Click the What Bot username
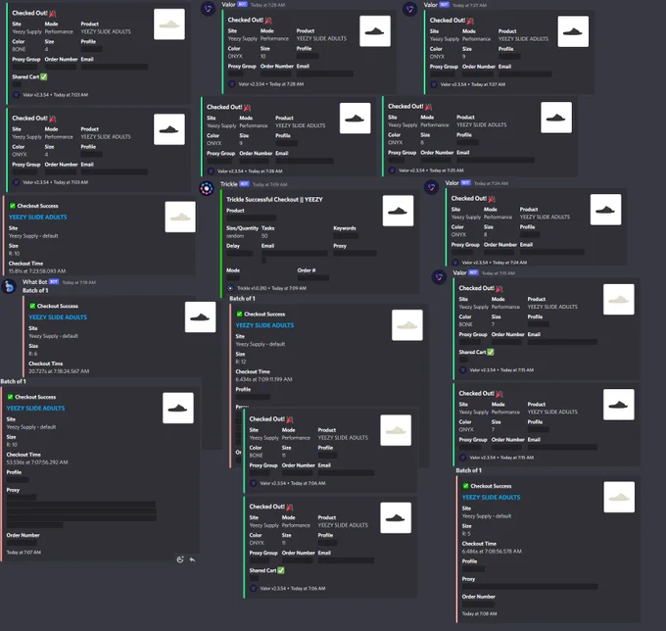Viewport: 666px width, 631px height. click(35, 282)
